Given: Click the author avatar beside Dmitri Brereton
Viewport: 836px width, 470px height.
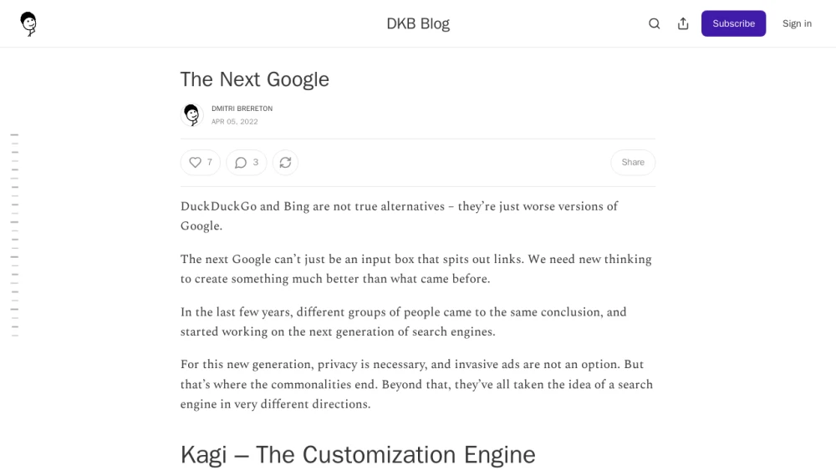Looking at the screenshot, I should coord(191,114).
